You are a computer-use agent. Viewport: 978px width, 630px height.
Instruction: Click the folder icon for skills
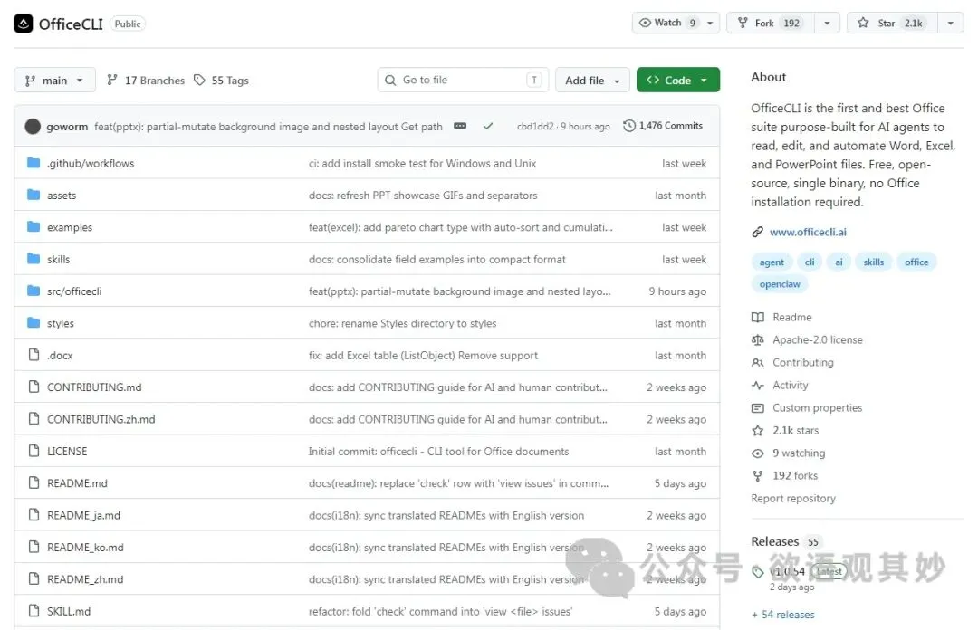click(x=34, y=258)
